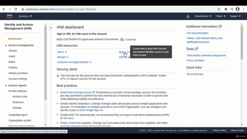Click the browser address bar URL

coord(61,9)
